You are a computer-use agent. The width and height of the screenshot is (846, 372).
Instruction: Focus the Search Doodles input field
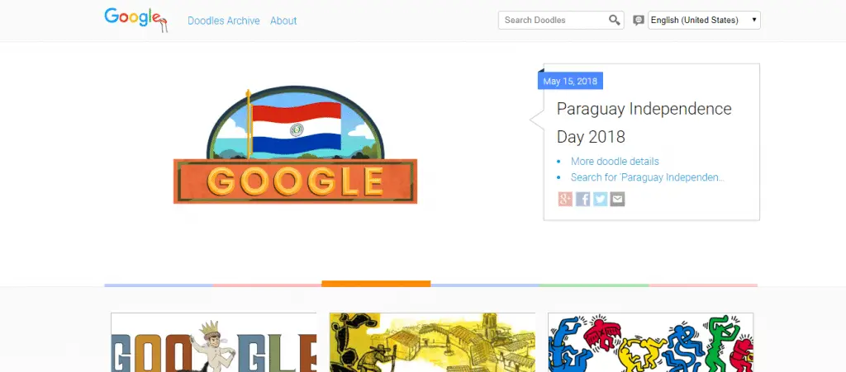(x=553, y=21)
